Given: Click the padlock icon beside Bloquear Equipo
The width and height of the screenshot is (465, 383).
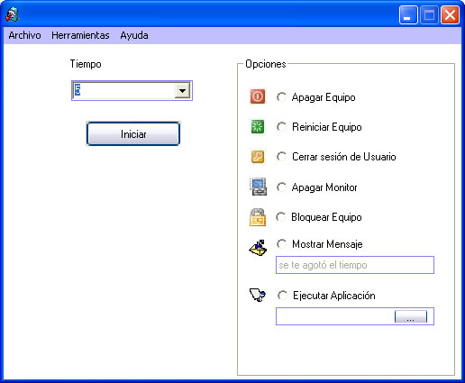Looking at the screenshot, I should pyautogui.click(x=258, y=217).
